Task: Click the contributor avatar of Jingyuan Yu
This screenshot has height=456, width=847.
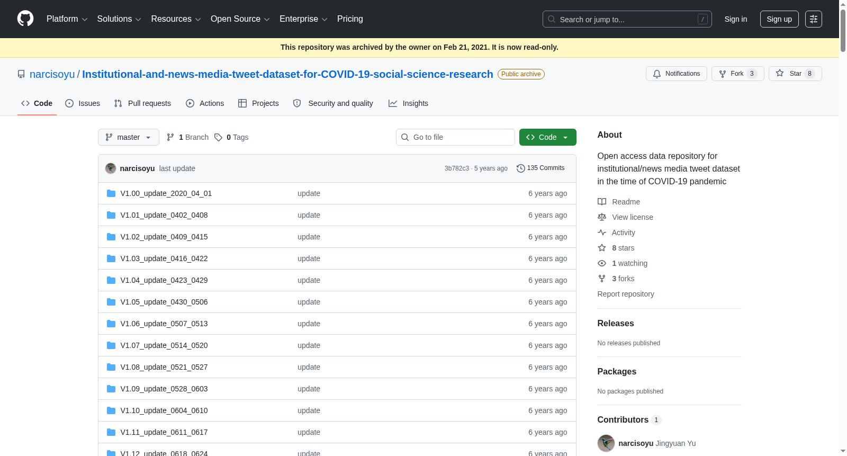Action: click(606, 443)
